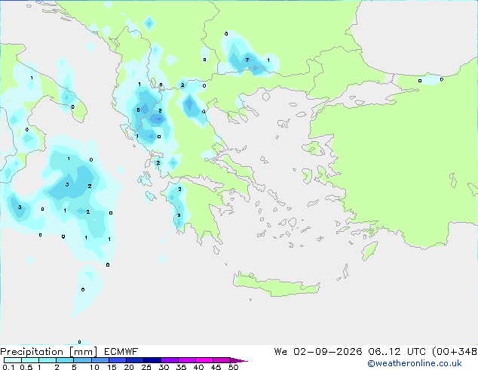Click the 10–15 mm legend color swatch
The width and height of the screenshot is (478, 370).
point(100,360)
